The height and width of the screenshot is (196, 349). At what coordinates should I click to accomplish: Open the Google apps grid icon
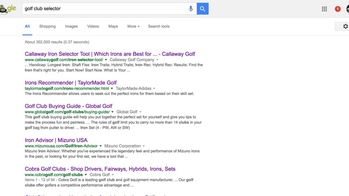tap(324, 9)
